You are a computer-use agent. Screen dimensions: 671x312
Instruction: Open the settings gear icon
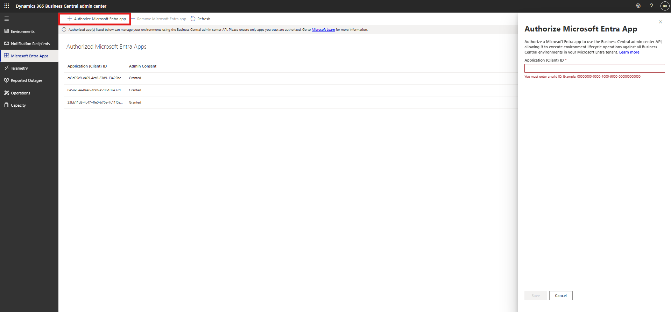(638, 6)
